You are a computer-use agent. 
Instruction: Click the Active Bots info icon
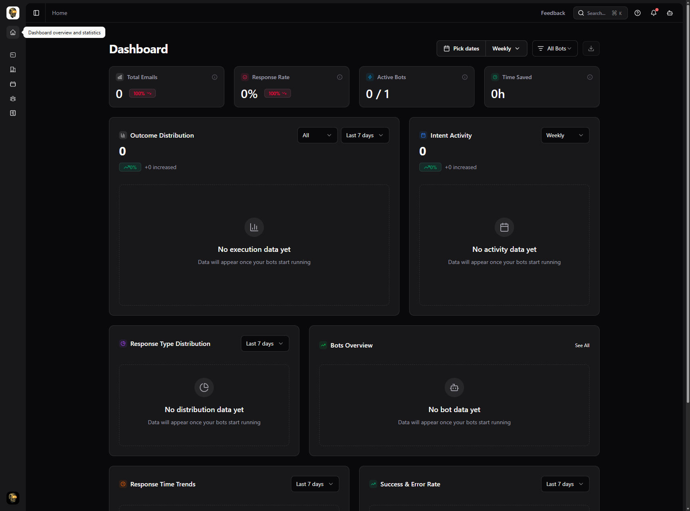[465, 77]
